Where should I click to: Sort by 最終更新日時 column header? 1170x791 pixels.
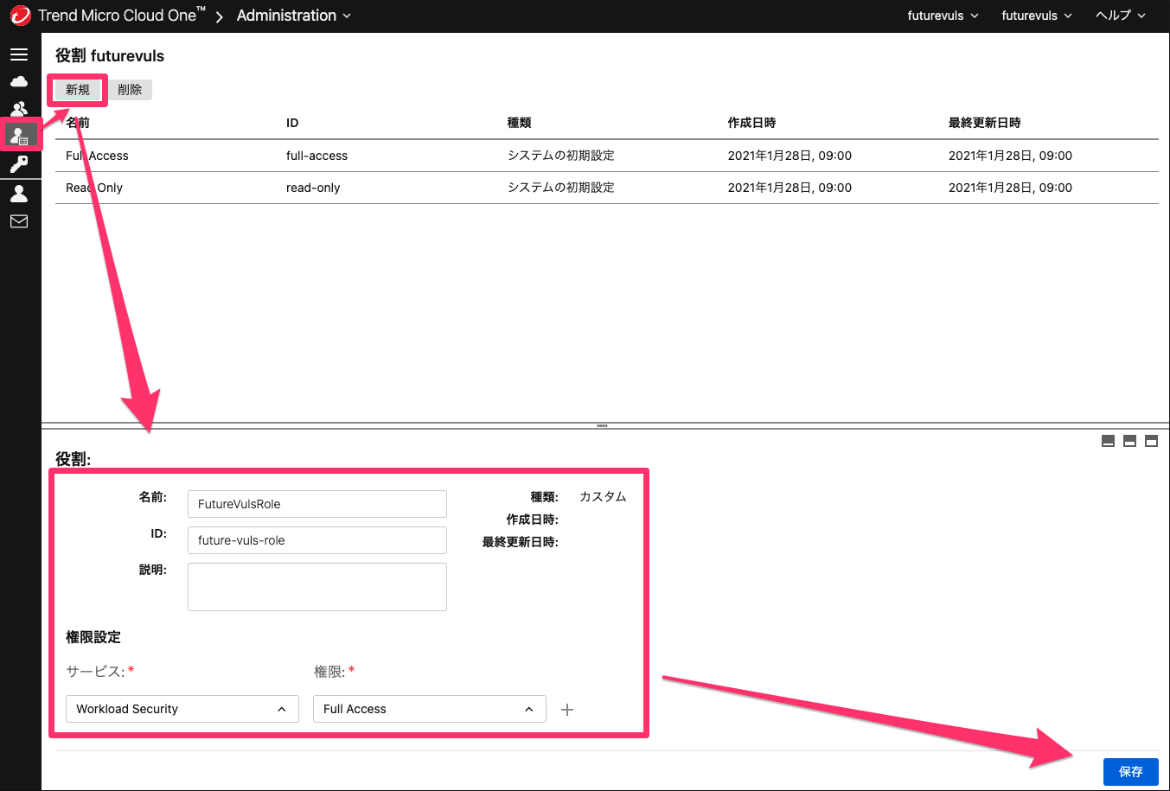click(984, 123)
